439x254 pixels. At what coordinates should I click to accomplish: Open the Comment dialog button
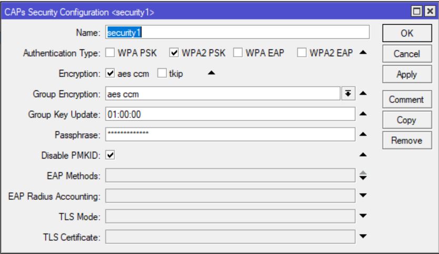[407, 99]
